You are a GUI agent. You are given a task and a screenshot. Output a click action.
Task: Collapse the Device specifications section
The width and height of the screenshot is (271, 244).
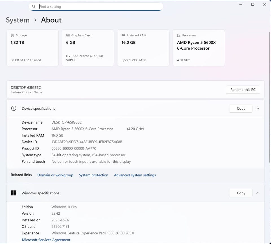(x=258, y=108)
